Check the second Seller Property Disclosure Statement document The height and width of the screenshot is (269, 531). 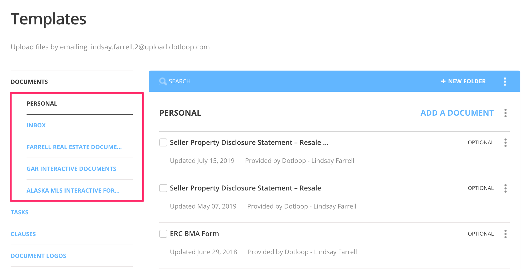tap(163, 188)
